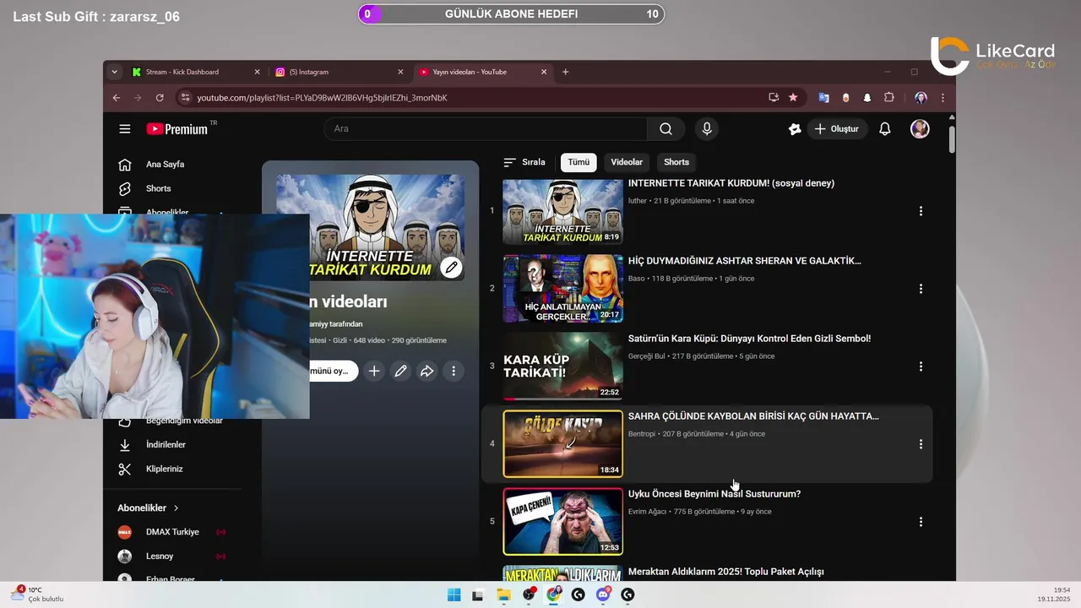Image resolution: width=1081 pixels, height=608 pixels.
Task: Open channel link Evrim Ağacı
Action: tap(647, 512)
